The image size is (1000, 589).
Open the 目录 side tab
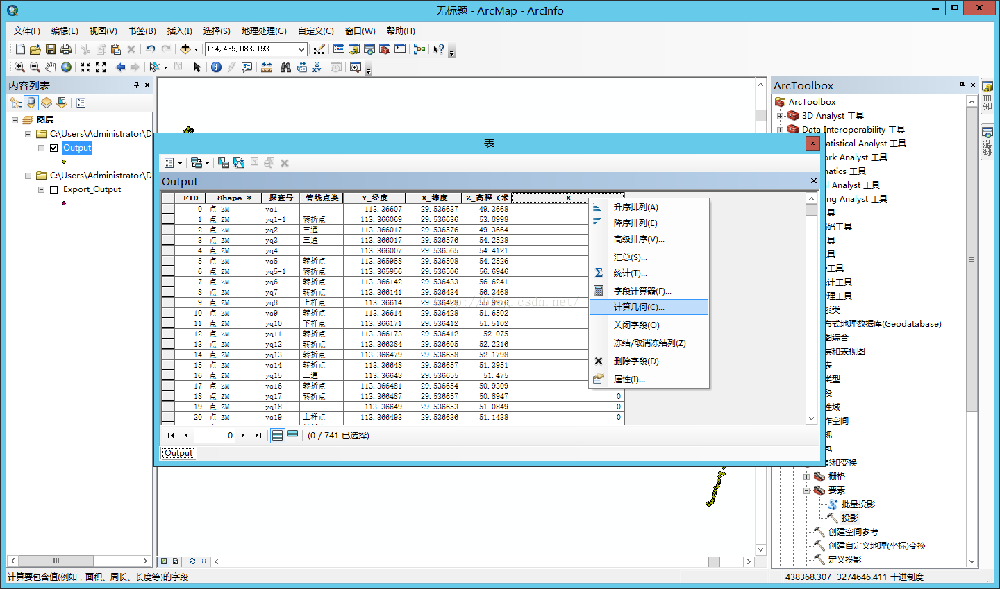click(987, 96)
